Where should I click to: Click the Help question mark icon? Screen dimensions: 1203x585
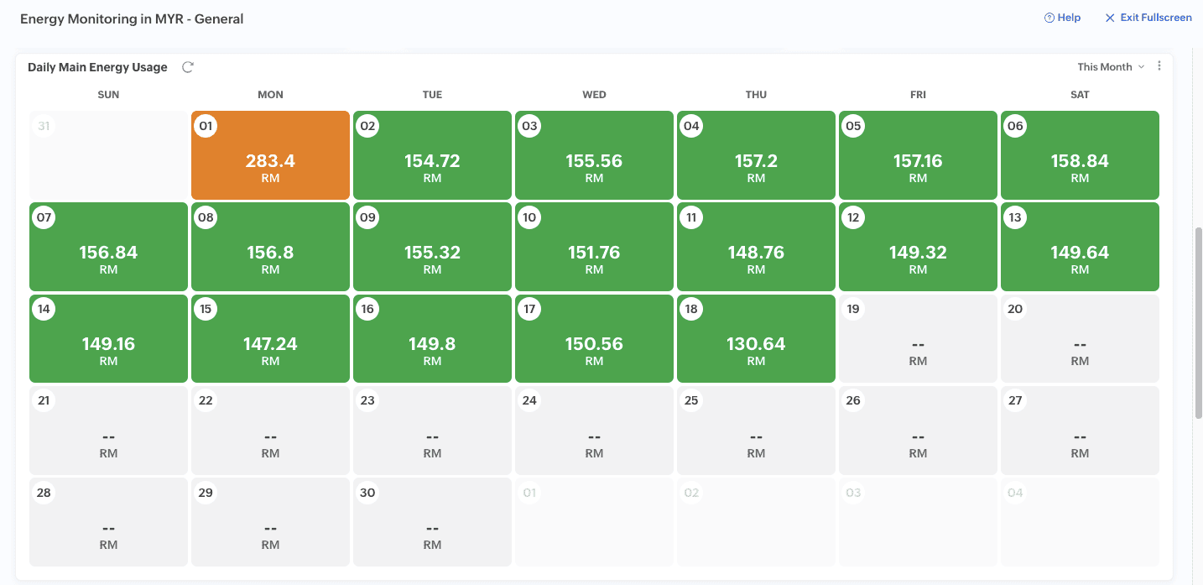point(1049,18)
